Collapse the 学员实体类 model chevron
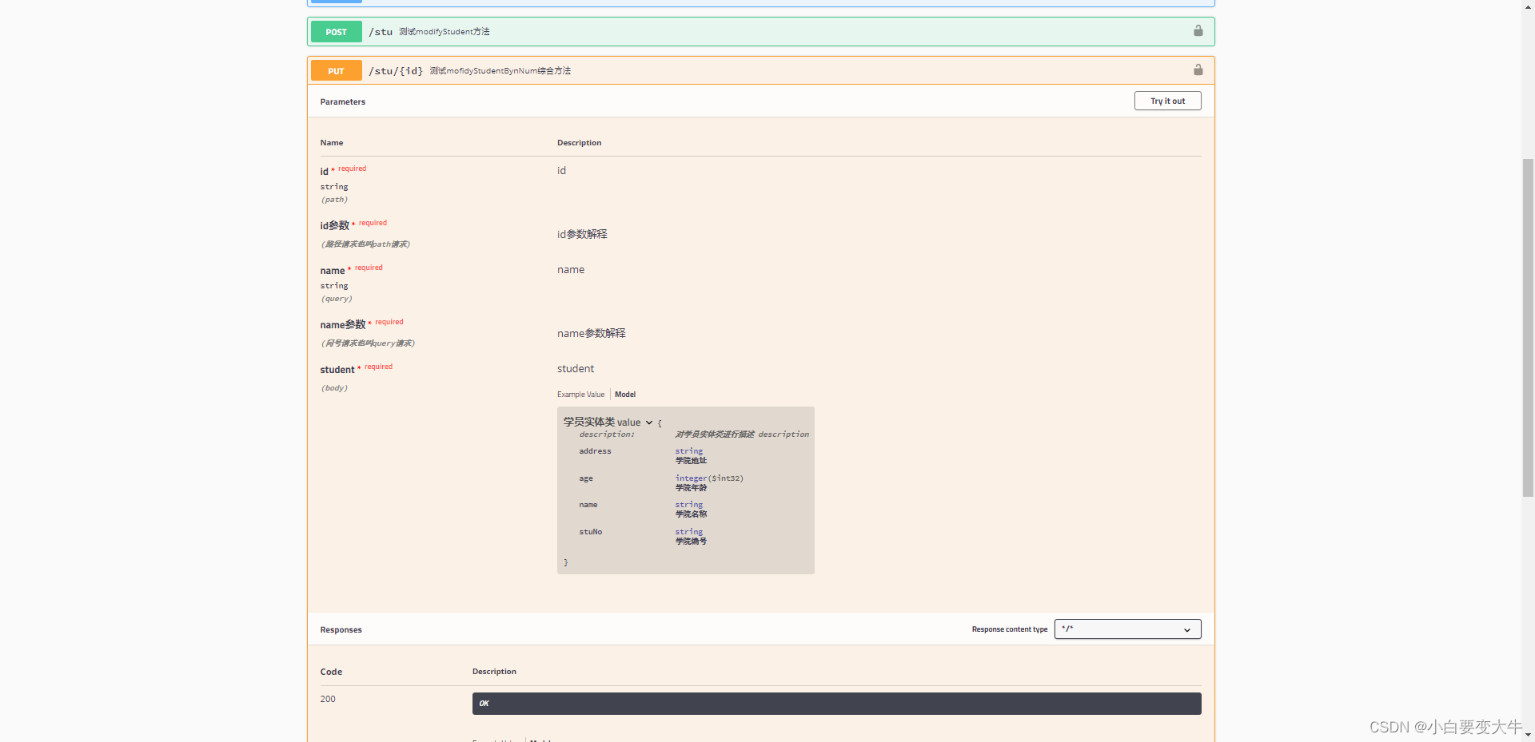This screenshot has width=1535, height=742. coord(649,423)
